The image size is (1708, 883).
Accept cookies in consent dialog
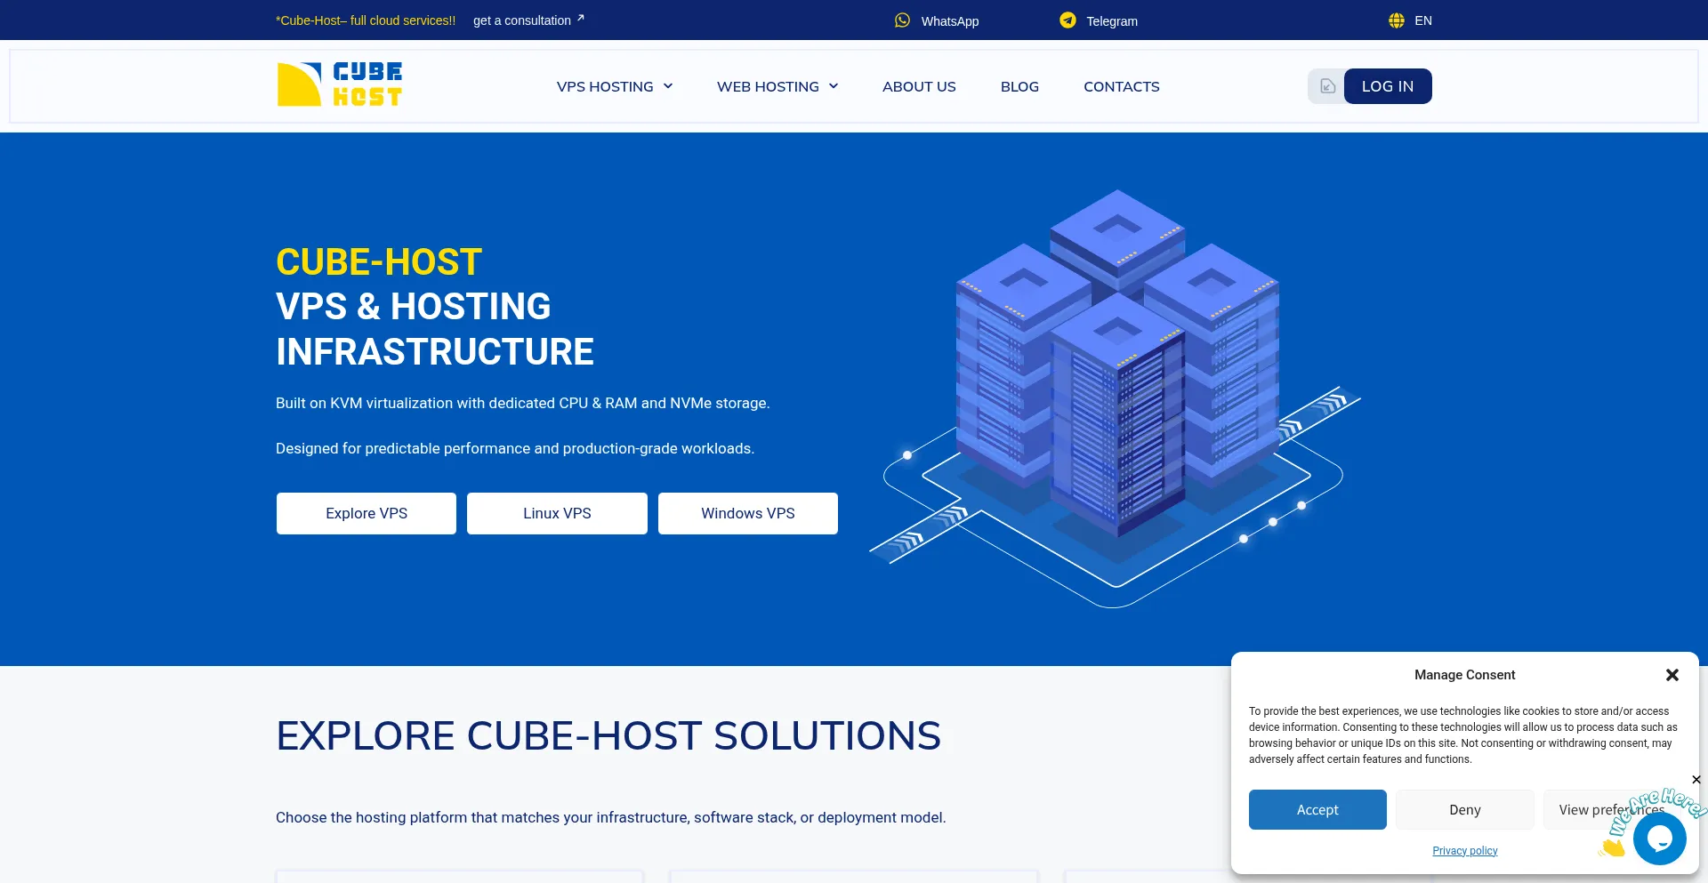point(1317,809)
